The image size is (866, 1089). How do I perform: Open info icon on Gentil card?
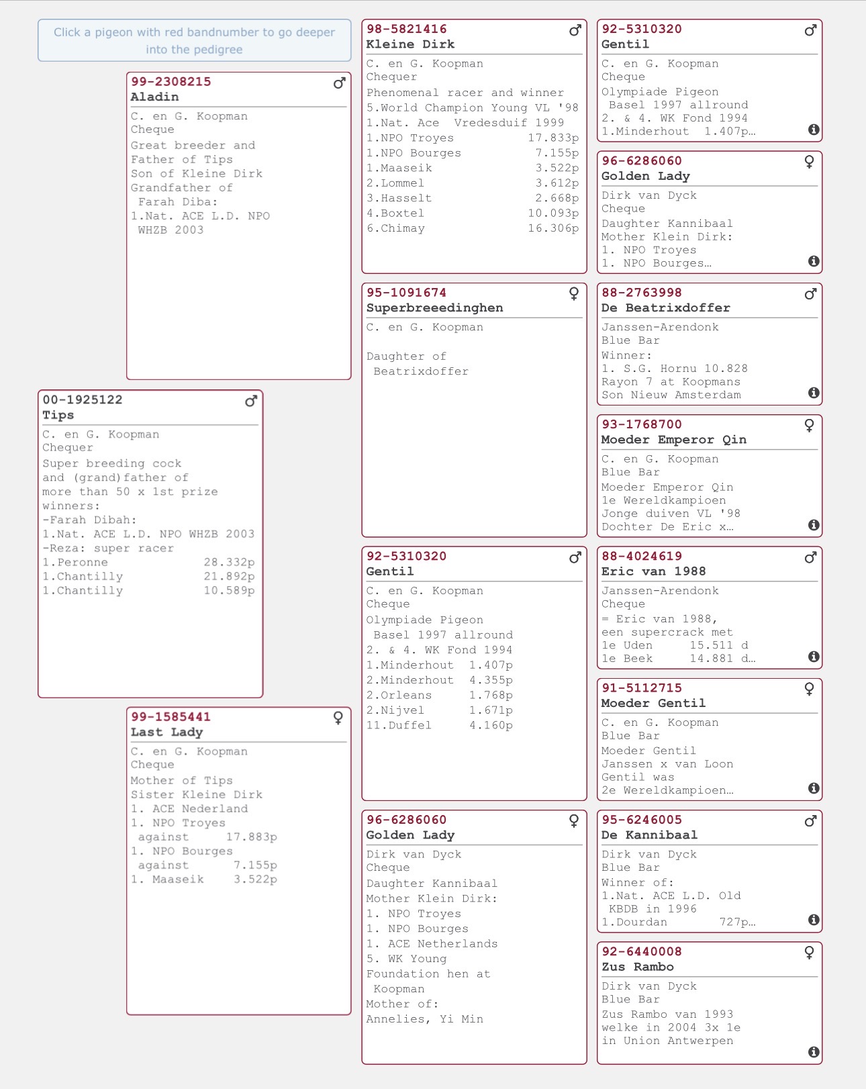814,130
